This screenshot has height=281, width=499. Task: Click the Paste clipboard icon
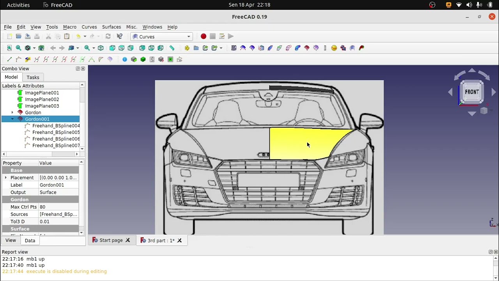(x=67, y=36)
